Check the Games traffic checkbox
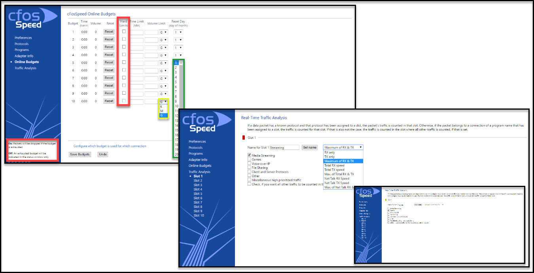This screenshot has height=273, width=534. (249, 159)
